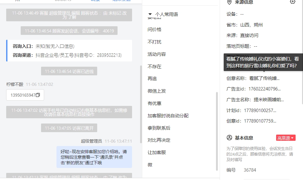303x180 pixels.
Task: Click the visitor name 柠檬不酸
Action: (15, 84)
